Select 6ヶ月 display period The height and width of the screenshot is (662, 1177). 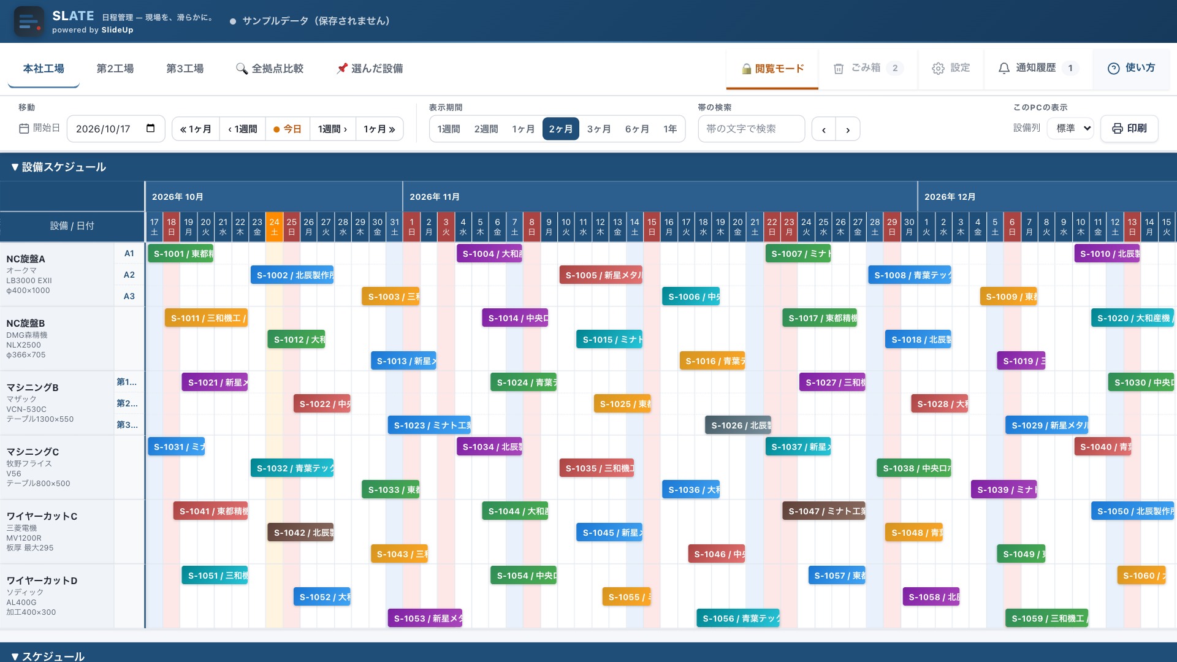coord(637,129)
